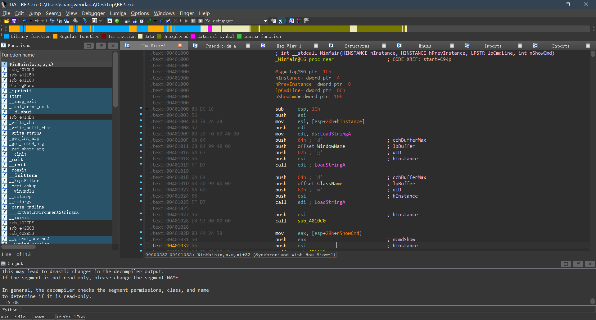Click the boxed letter A text icon
Viewport: 596px width, 320px height.
click(94, 21)
